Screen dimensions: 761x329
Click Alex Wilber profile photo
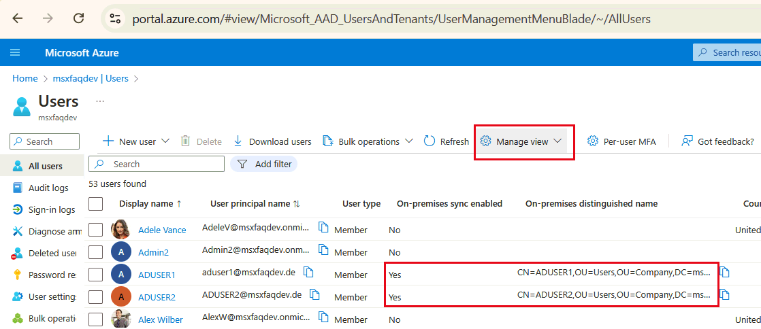(x=120, y=319)
